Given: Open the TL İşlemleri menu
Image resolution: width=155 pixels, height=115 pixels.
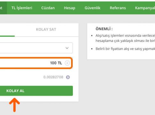Looking at the screenshot, I should (22, 8).
